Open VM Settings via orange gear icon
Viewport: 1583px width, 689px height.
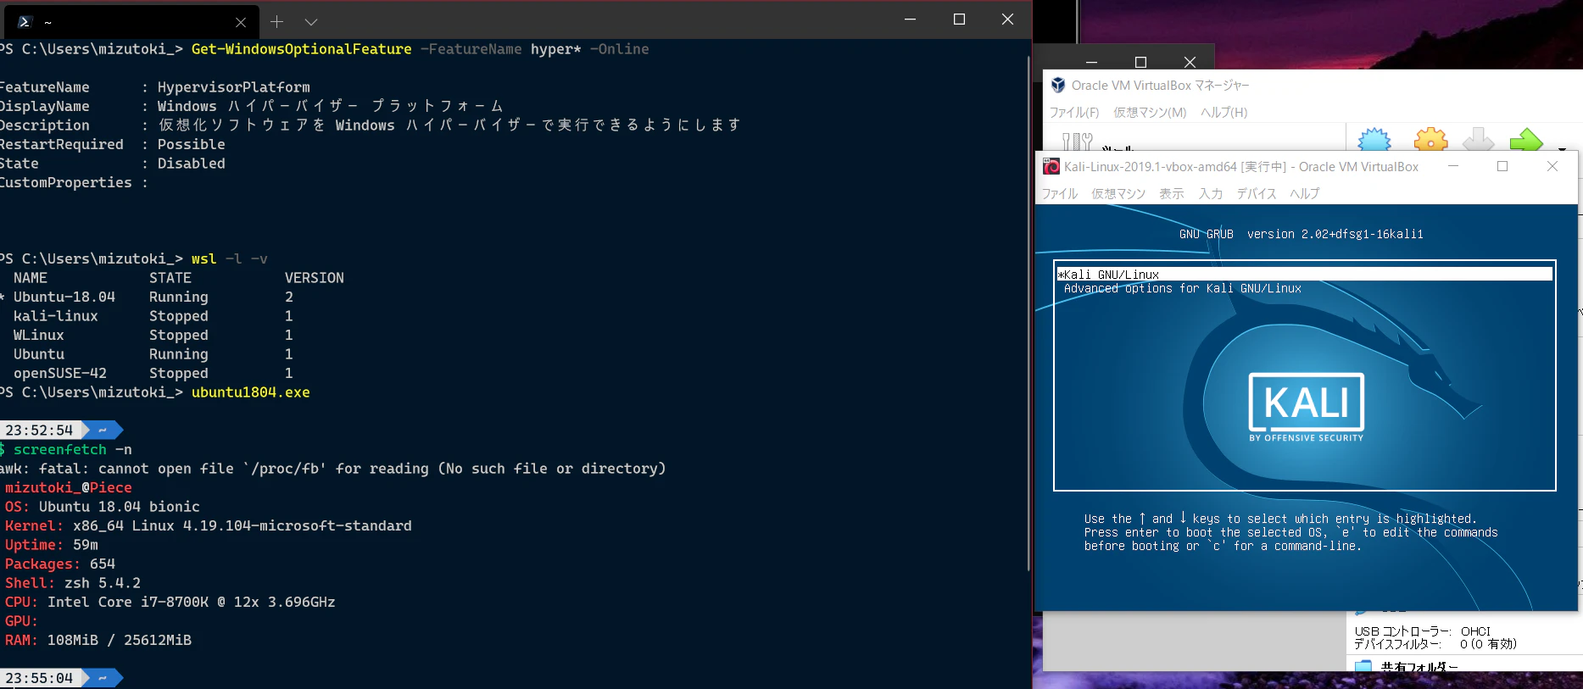pyautogui.click(x=1430, y=140)
